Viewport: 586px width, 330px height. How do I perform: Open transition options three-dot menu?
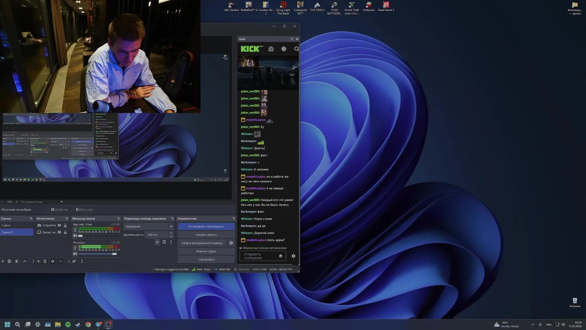[171, 242]
